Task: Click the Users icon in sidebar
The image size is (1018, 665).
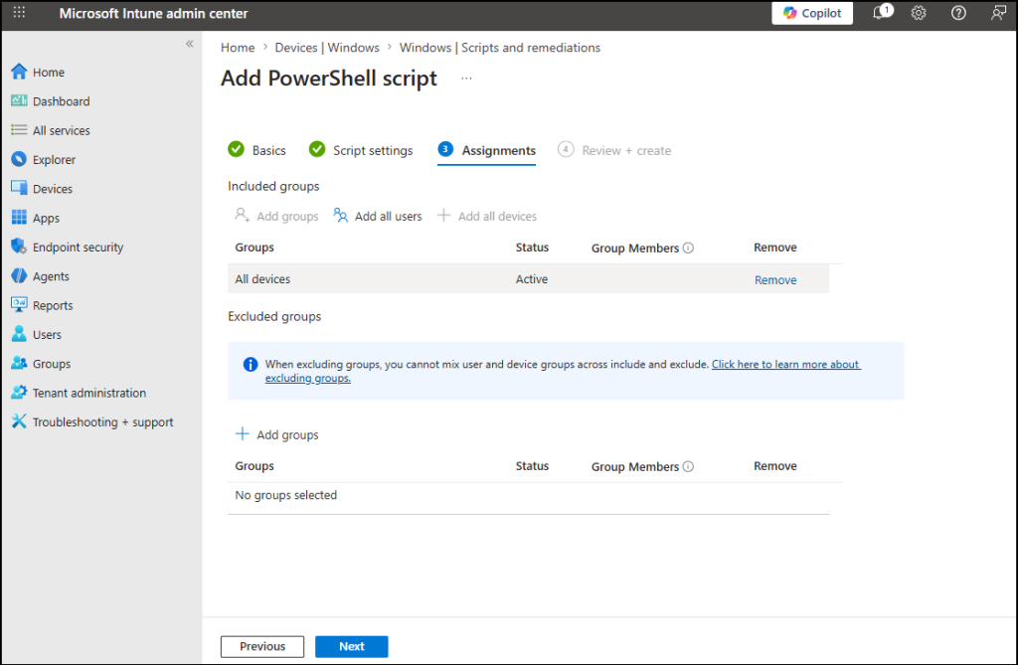Action: (19, 334)
